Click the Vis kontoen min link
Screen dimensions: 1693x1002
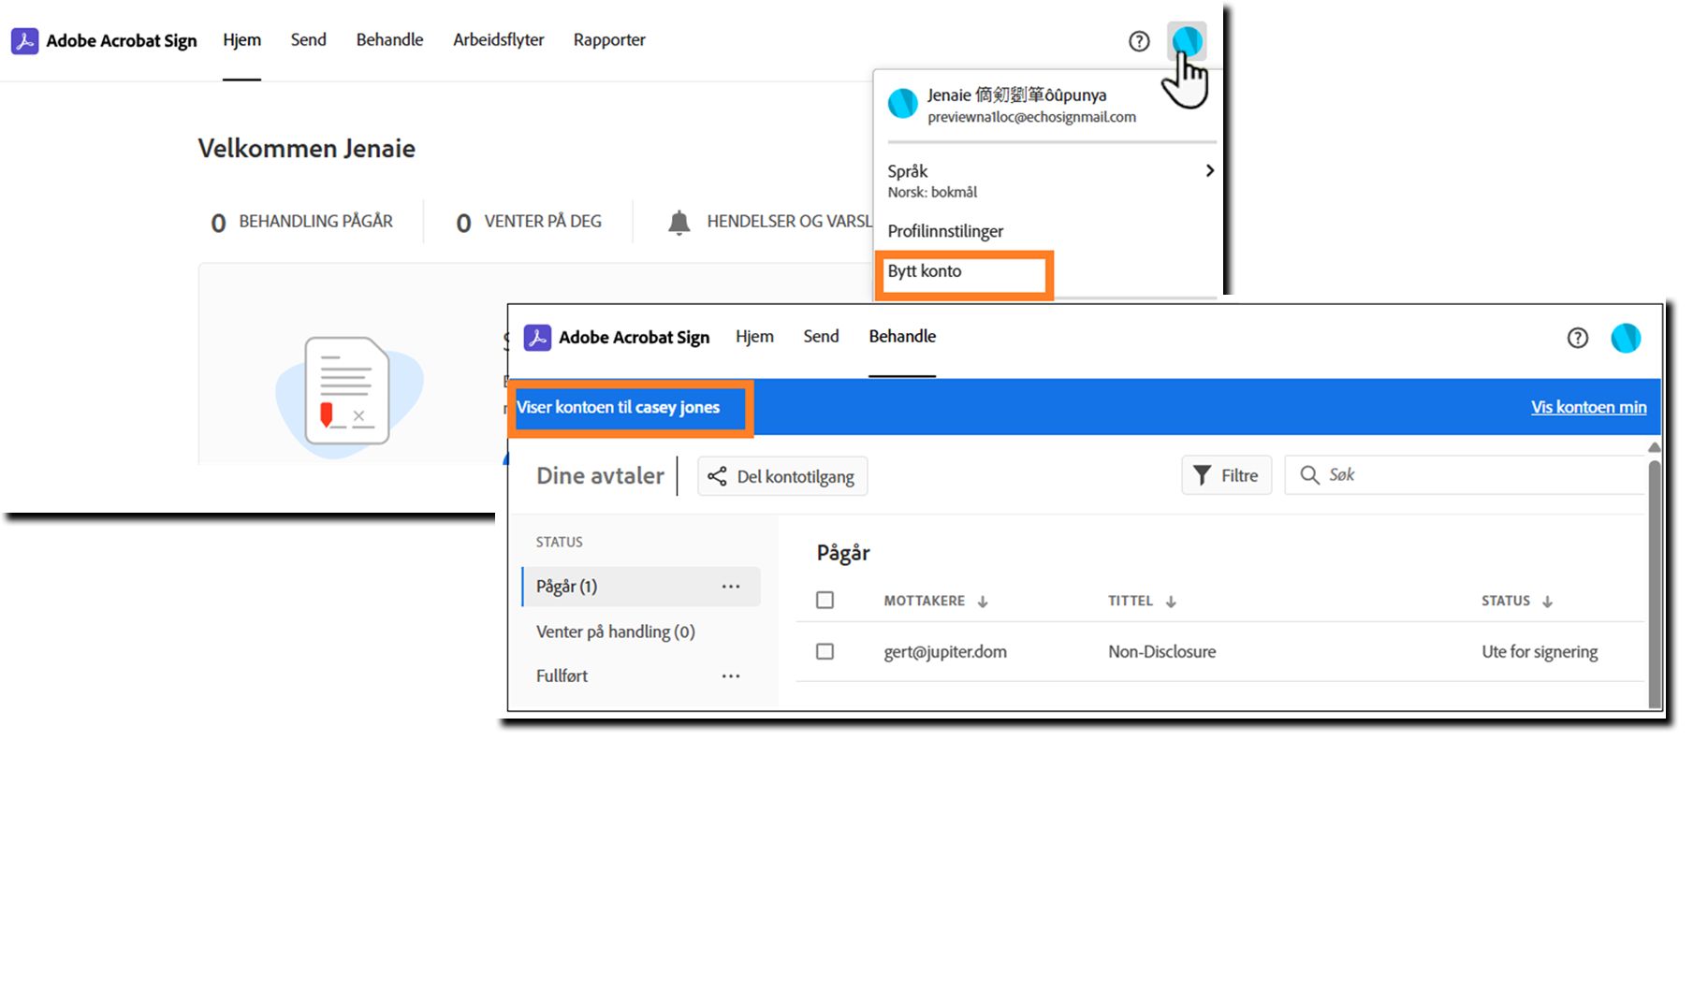coord(1588,407)
